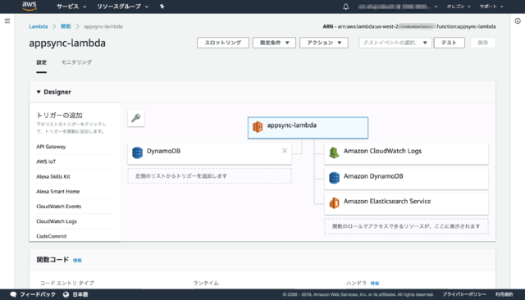The width and height of the screenshot is (525, 300).
Task: Click the 日本語 language selector
Action: 80,294
